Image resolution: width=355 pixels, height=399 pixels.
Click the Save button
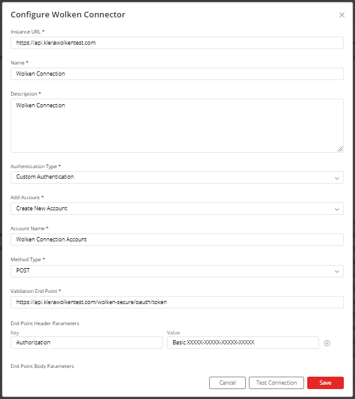[x=325, y=383]
